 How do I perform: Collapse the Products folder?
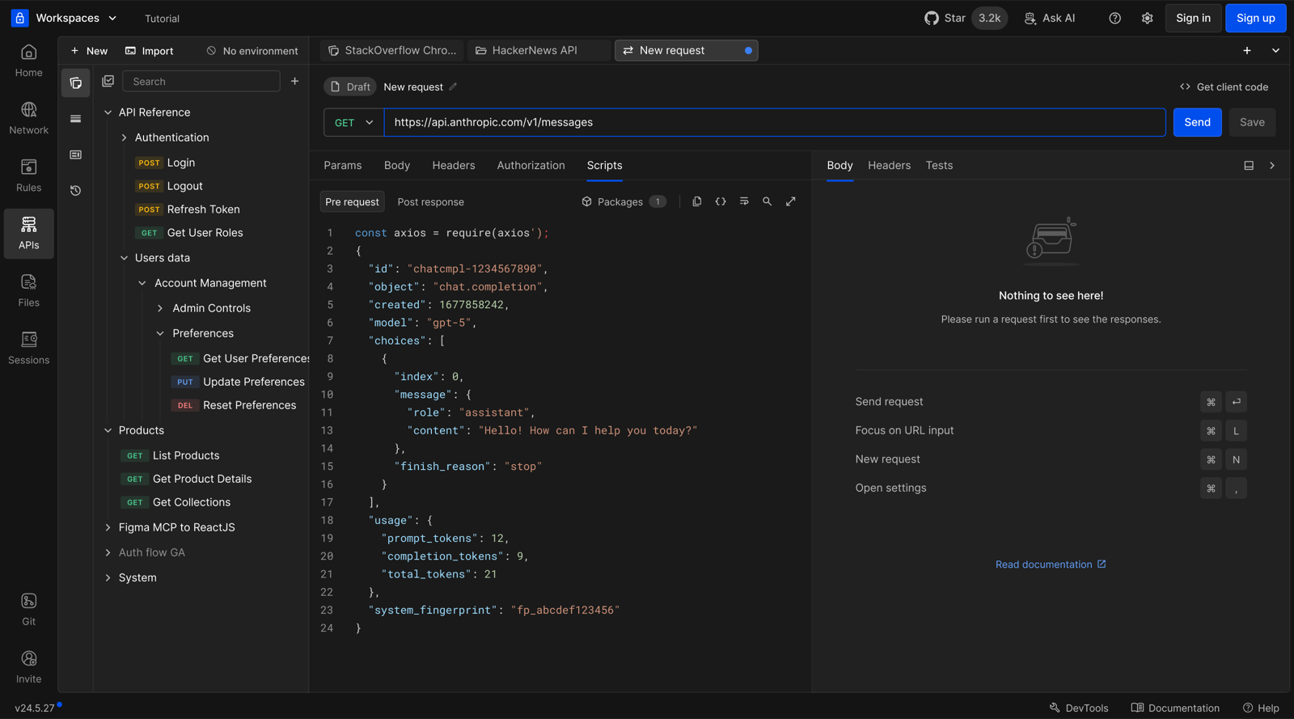click(108, 430)
